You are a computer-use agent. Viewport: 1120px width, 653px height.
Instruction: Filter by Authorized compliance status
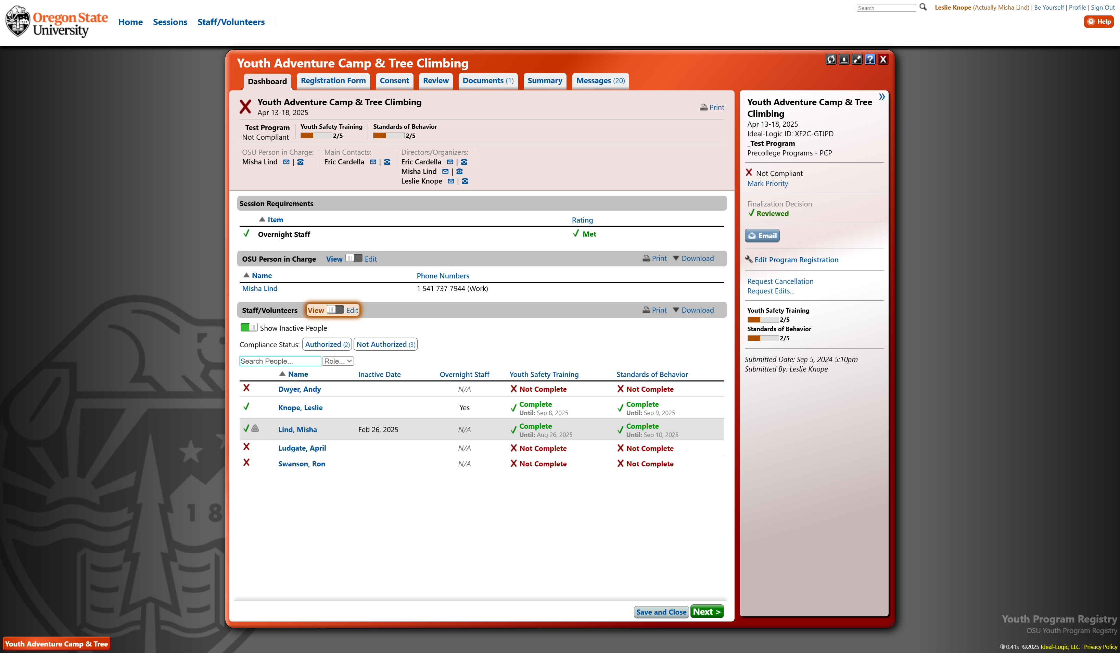[327, 344]
